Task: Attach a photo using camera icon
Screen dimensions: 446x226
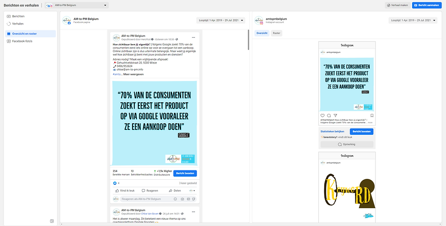Action: click(x=182, y=199)
